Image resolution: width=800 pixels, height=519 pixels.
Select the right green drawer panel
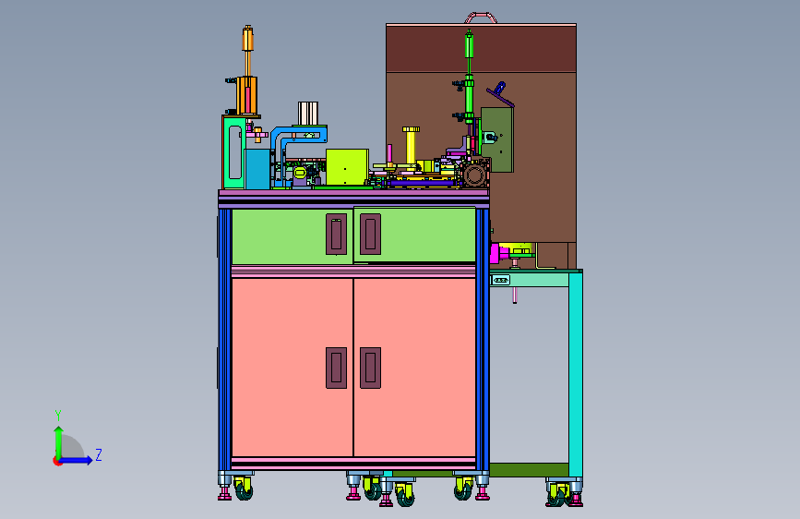pyautogui.click(x=414, y=235)
